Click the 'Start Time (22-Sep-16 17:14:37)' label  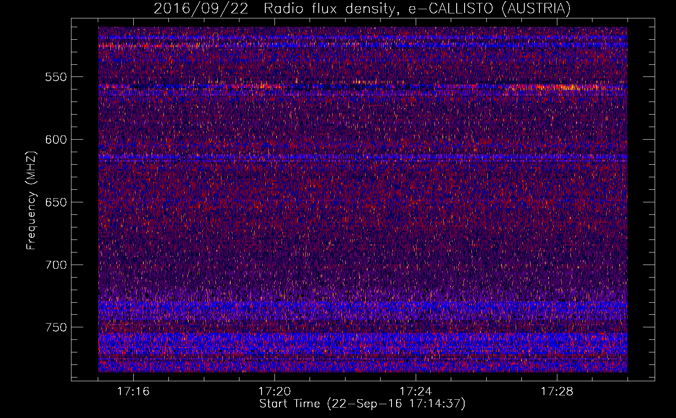pos(362,404)
